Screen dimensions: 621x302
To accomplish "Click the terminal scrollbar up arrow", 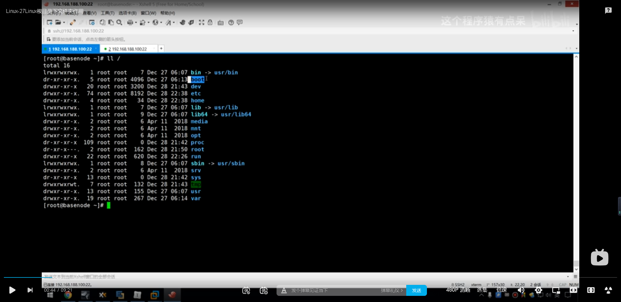I will point(576,57).
